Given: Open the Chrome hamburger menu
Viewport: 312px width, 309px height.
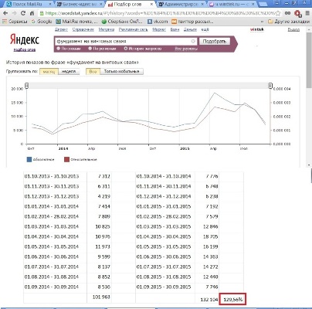Looking at the screenshot, I should click(307, 13).
